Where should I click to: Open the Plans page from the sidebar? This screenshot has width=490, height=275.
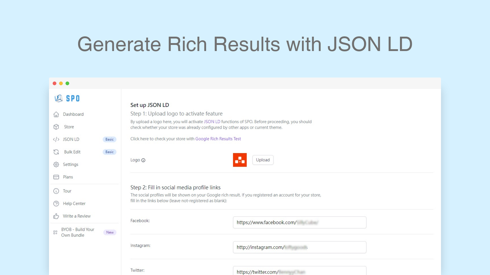point(68,177)
